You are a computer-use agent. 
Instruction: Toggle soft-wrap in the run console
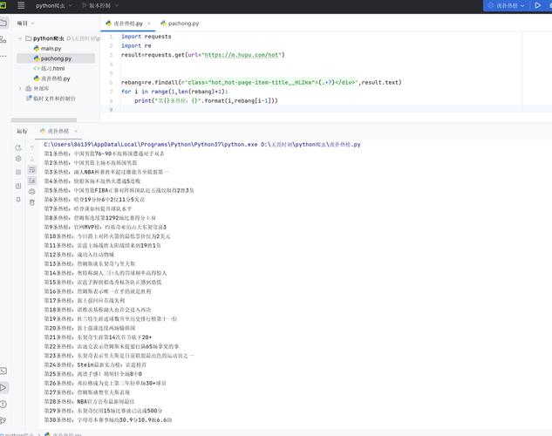coord(31,169)
